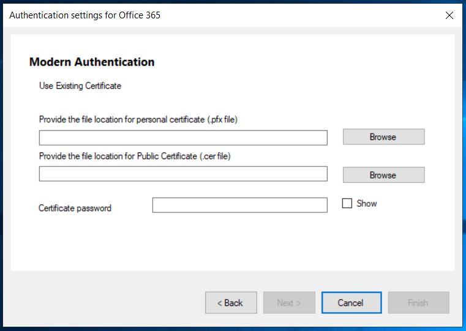Image resolution: width=466 pixels, height=331 pixels.
Task: Click the Show label beside checkbox
Action: point(367,204)
